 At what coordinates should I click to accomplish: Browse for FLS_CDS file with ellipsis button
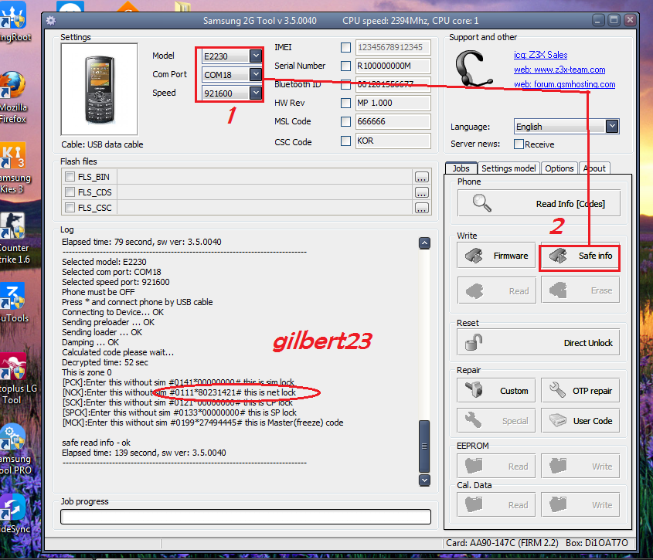(x=421, y=193)
